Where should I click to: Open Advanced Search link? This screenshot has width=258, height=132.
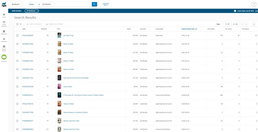106,4
